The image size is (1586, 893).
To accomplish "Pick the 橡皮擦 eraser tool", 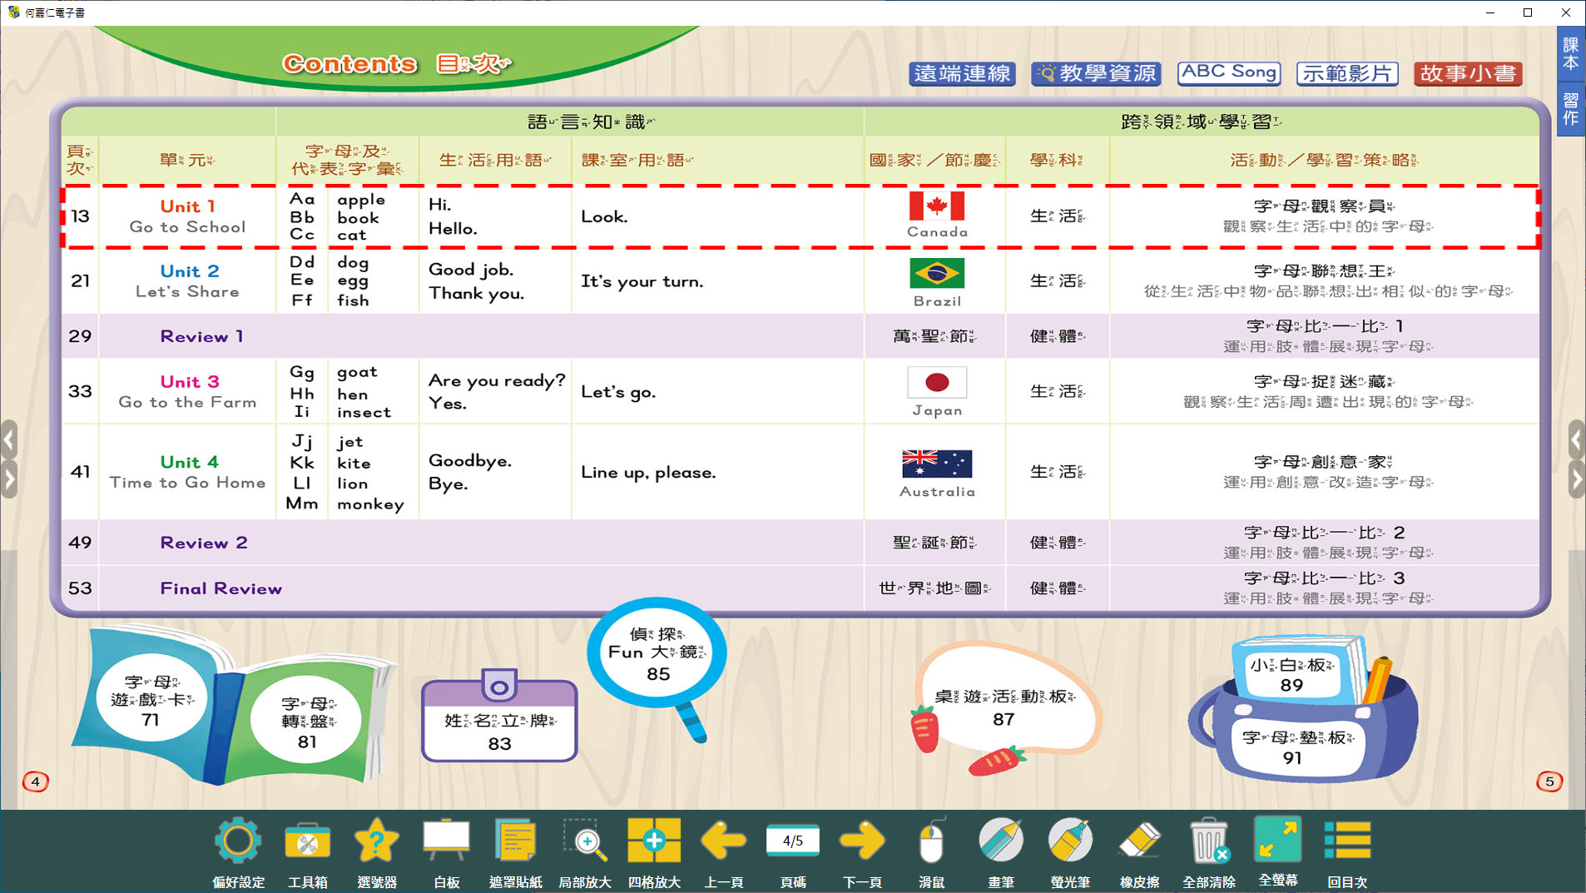I will pos(1139,842).
